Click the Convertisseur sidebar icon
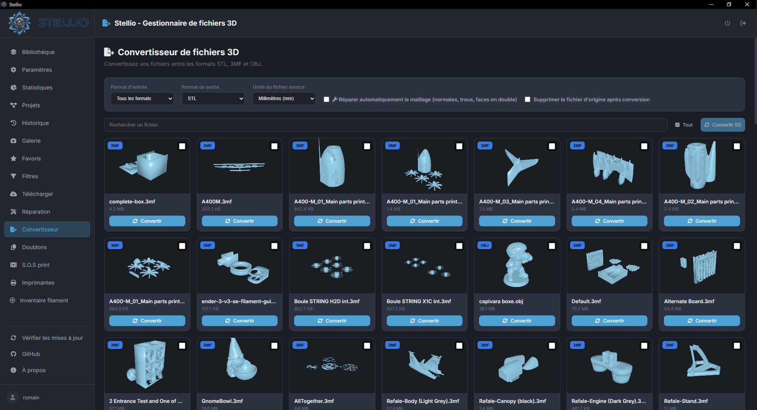Screen dimensions: 757x410 13,229
